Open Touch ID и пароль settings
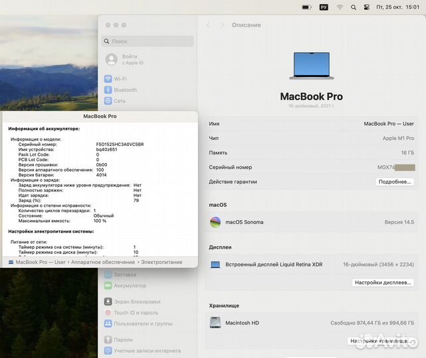426x358 pixels. [135, 313]
